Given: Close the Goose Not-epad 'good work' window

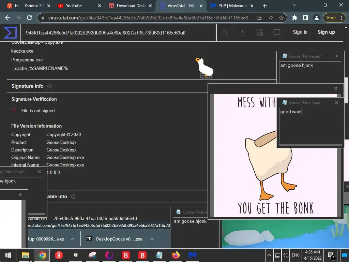Looking at the screenshot, I should [x=336, y=102].
